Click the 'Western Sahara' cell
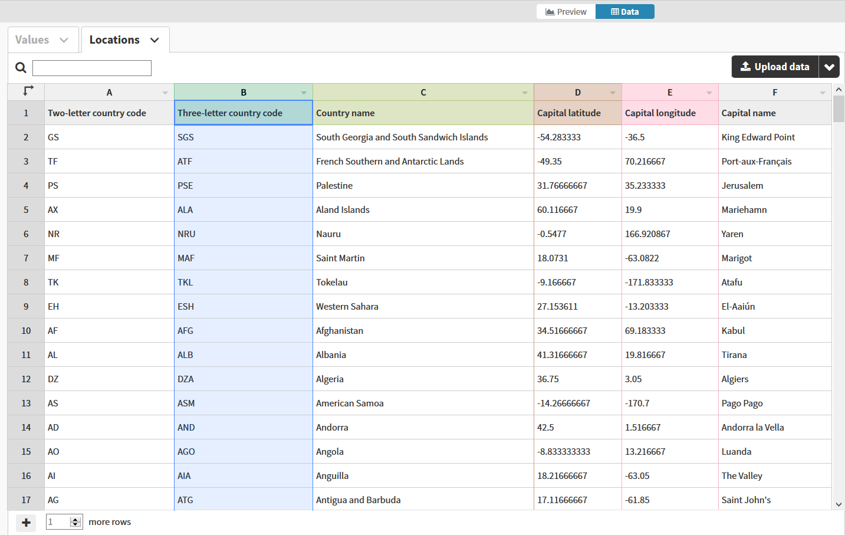845x535 pixels. (423, 306)
